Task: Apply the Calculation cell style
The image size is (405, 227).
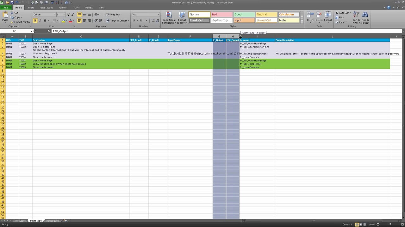Action: (289, 15)
